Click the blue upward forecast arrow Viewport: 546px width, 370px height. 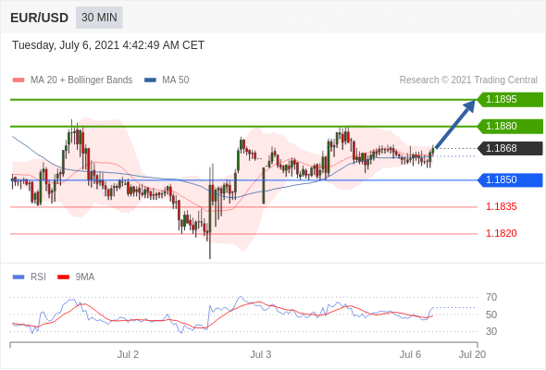point(455,124)
